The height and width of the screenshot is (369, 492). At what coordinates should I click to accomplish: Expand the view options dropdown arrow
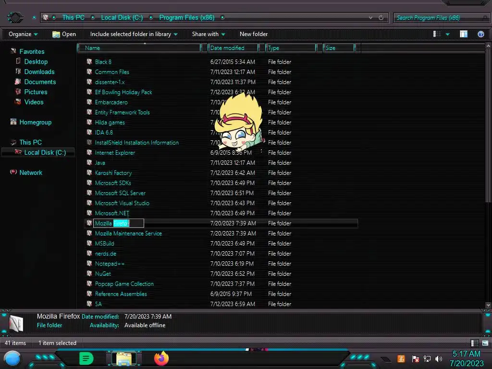coord(447,34)
